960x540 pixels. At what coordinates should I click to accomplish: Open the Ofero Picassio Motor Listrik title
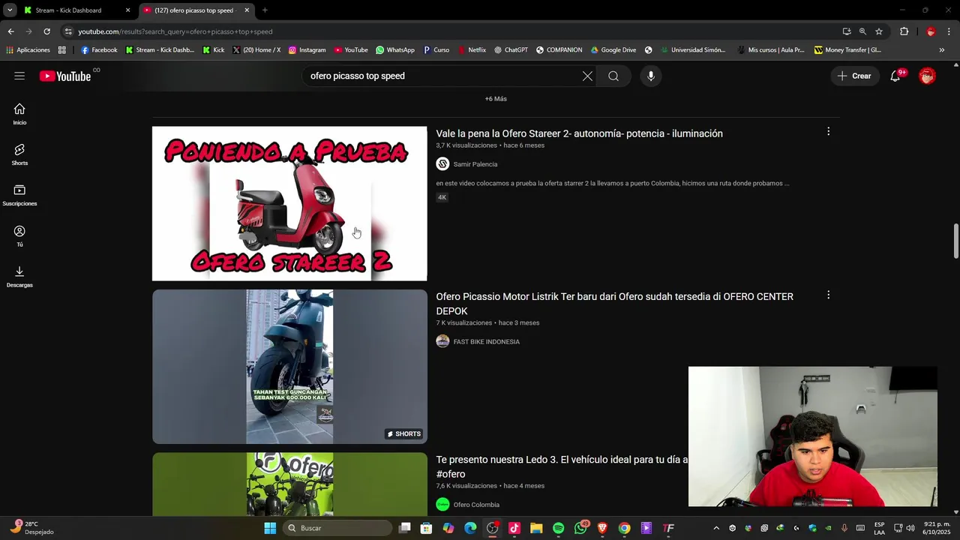pyautogui.click(x=615, y=304)
